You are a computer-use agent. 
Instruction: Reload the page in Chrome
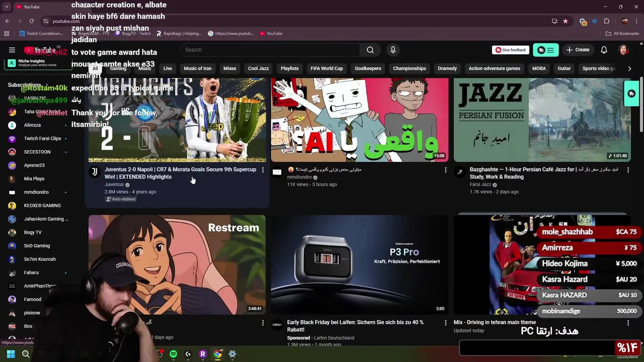(x=31, y=21)
